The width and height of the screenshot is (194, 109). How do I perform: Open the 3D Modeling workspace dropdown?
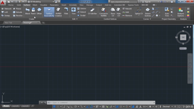click(x=41, y=2)
